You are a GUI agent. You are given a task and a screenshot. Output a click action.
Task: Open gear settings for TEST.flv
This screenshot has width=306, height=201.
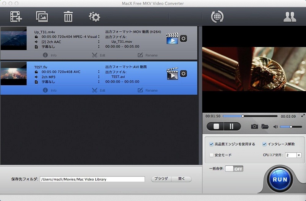(183, 73)
